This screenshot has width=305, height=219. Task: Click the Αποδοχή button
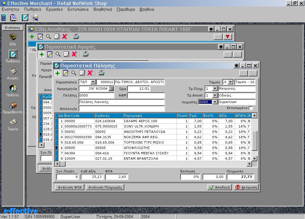pos(220,187)
